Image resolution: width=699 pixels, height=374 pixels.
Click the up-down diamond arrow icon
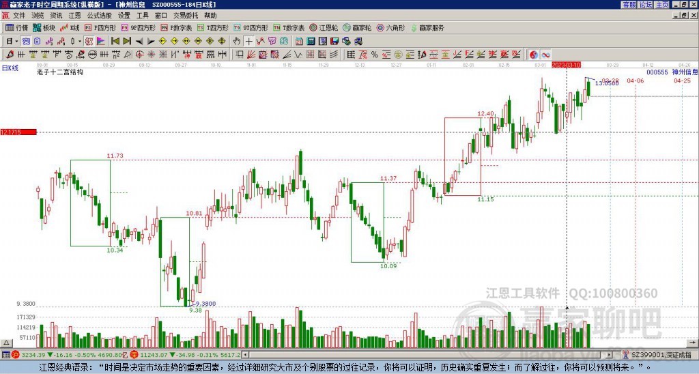(210, 42)
